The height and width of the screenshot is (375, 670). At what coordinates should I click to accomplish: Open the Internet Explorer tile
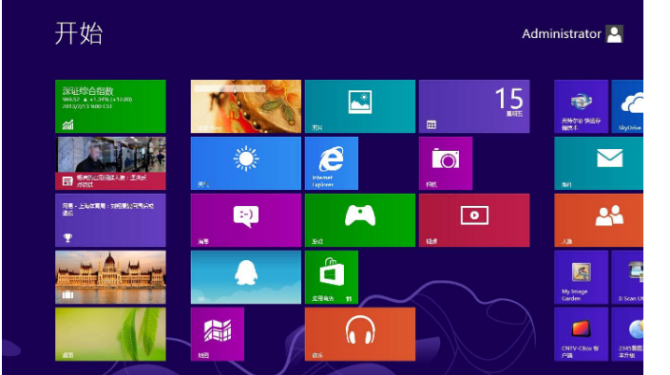(332, 163)
